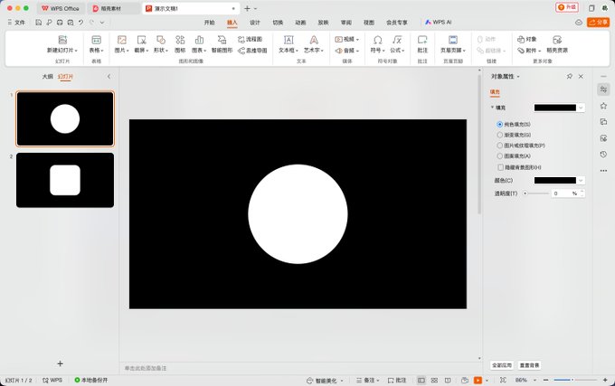The width and height of the screenshot is (615, 386).
Task: Add a comment with ribbon 批注 icon
Action: 422,40
